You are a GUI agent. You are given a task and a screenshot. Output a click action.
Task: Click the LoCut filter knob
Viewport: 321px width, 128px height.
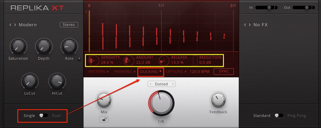pyautogui.click(x=30, y=81)
